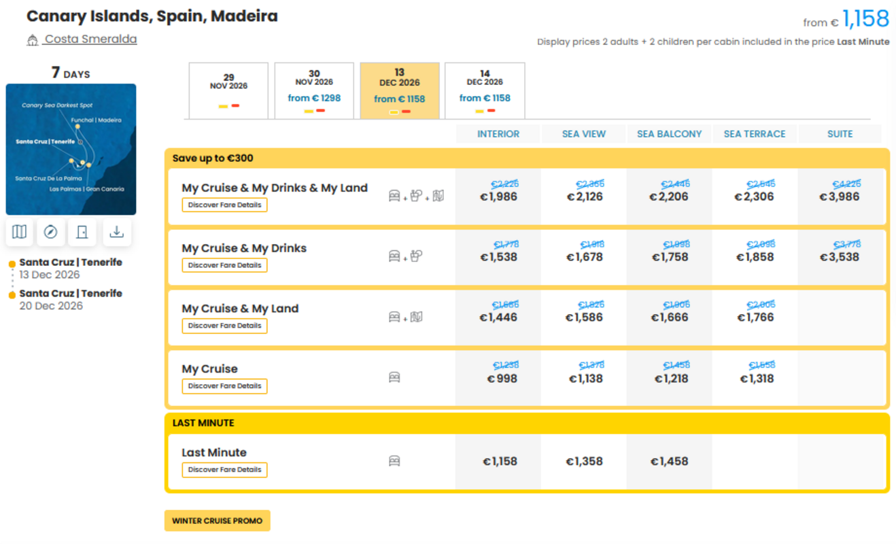The height and width of the screenshot is (544, 896).
Task: Select the €1,318 Sea Terrace fare
Action: tap(756, 378)
